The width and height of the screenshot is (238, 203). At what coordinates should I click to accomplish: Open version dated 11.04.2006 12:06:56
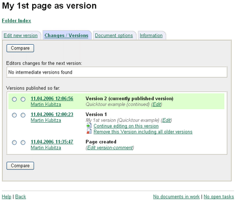point(52,99)
